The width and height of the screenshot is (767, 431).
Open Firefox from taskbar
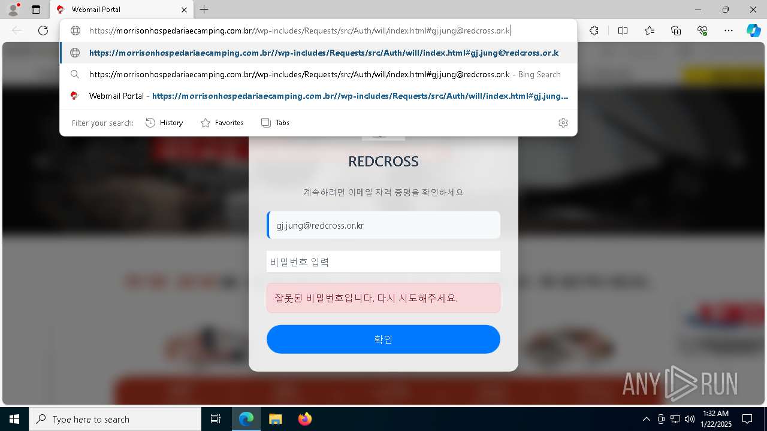tap(304, 419)
